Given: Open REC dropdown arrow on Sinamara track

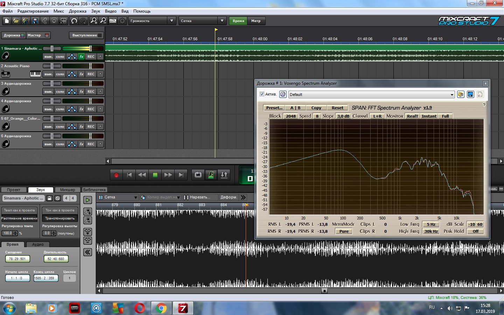Looking at the screenshot, I should (x=100, y=56).
